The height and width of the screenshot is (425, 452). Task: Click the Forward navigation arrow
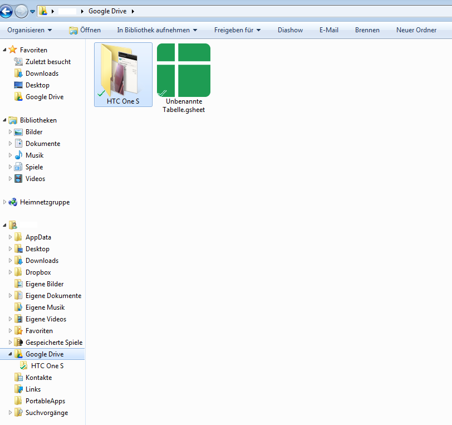[21, 12]
